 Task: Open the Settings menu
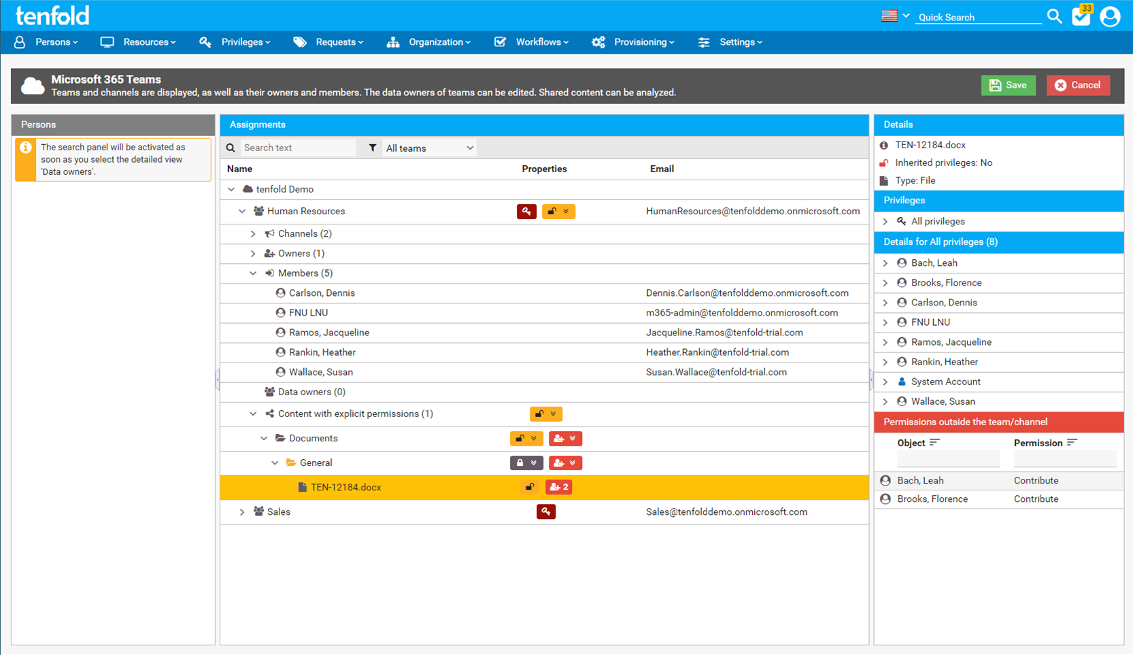(730, 42)
